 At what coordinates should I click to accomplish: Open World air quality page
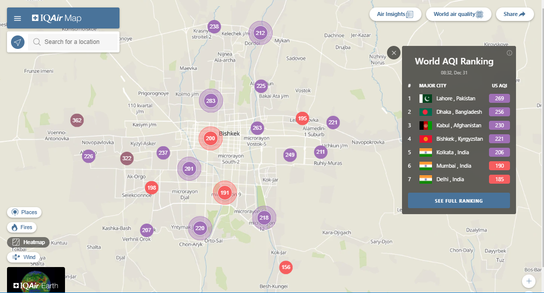pyautogui.click(x=458, y=14)
